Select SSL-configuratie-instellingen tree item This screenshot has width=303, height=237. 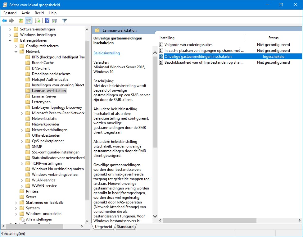point(56,152)
